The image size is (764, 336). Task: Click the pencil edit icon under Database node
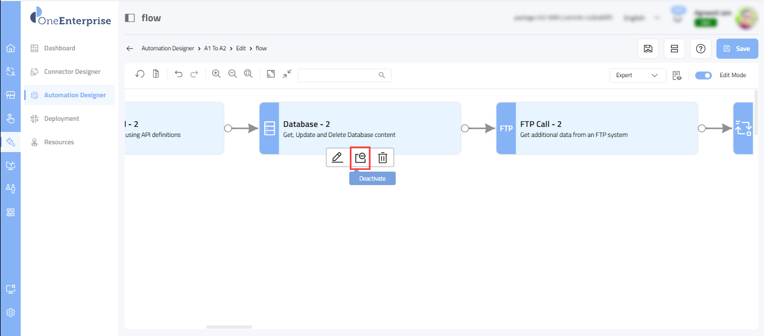point(337,158)
